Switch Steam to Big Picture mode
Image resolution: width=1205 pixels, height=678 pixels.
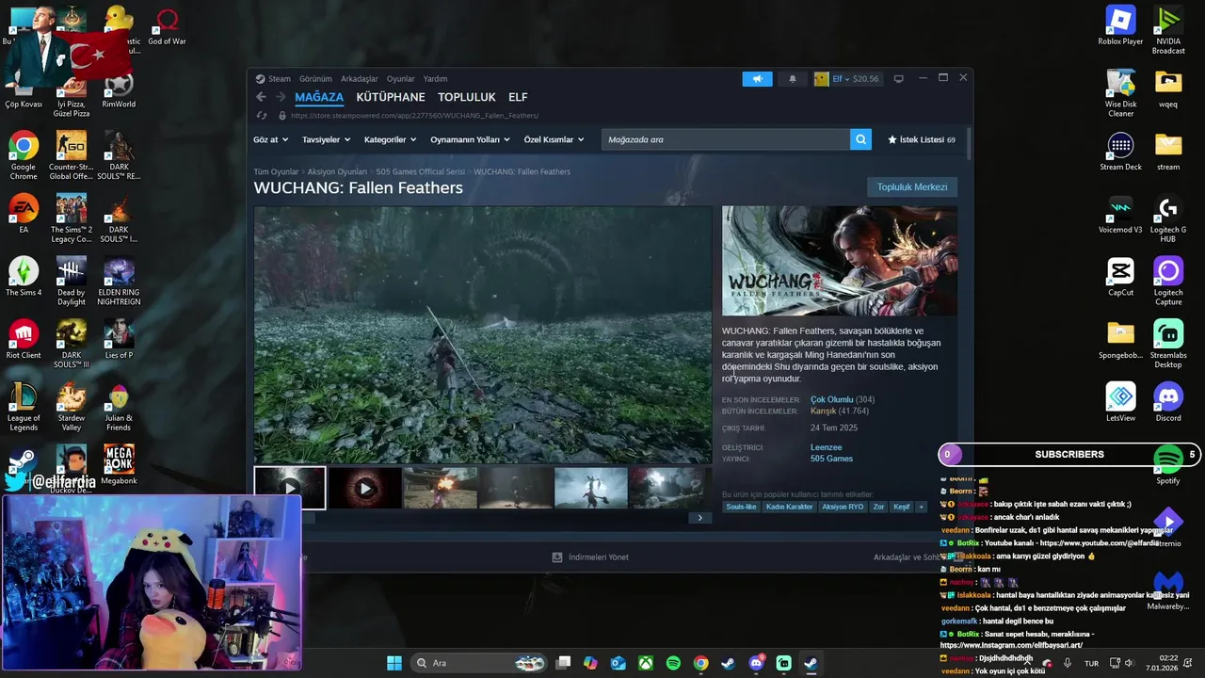[x=898, y=79]
